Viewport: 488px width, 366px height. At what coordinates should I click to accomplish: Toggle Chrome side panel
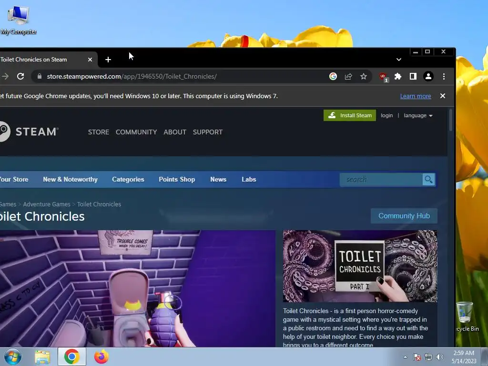point(413,76)
